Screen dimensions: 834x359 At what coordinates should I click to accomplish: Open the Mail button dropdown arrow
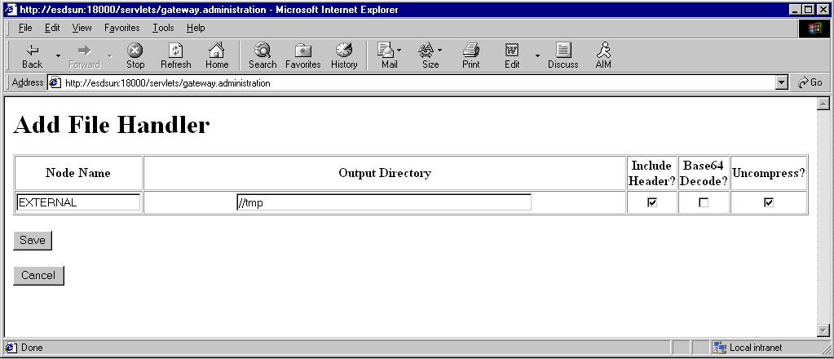tap(399, 51)
